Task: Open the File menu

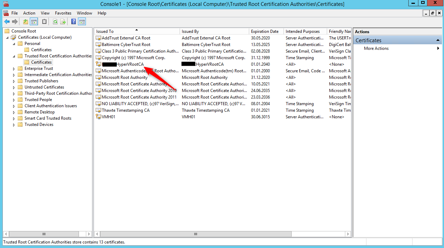Action: (15, 13)
